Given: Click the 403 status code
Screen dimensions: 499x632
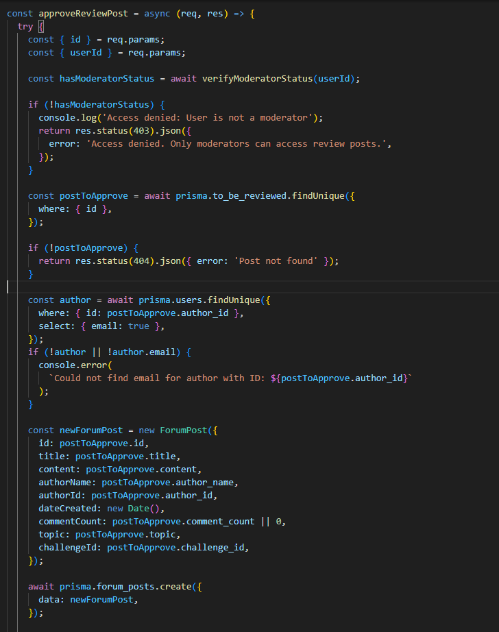Looking at the screenshot, I should (147, 131).
